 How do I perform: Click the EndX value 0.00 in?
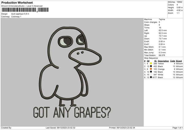tap(162, 41)
